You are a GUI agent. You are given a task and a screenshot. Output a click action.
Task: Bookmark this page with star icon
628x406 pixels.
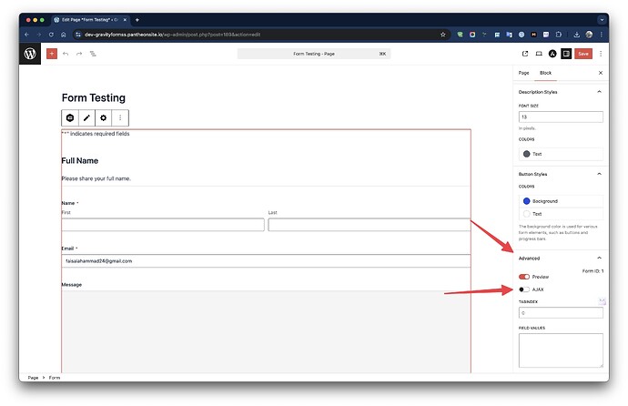[443, 35]
